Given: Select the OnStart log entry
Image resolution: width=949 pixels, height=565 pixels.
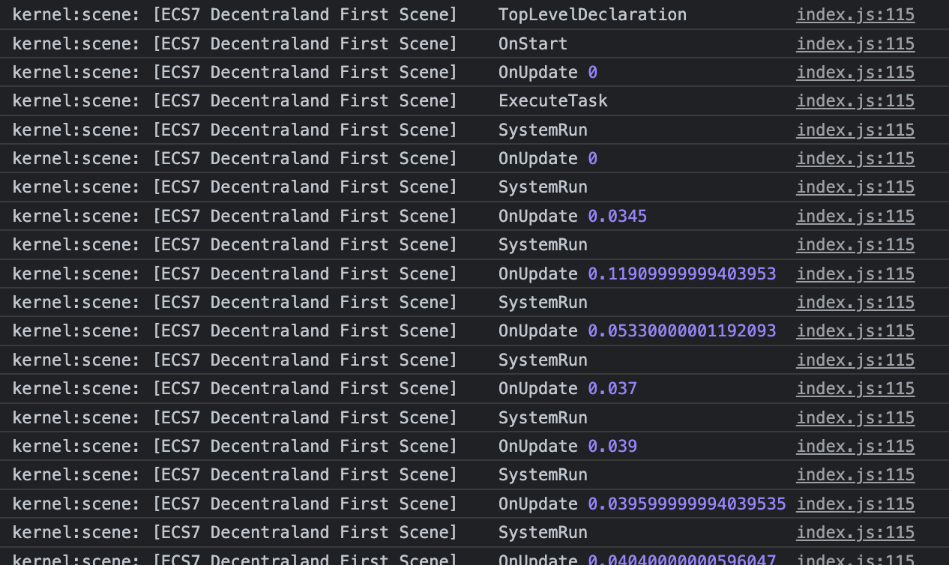Looking at the screenshot, I should coord(533,43).
